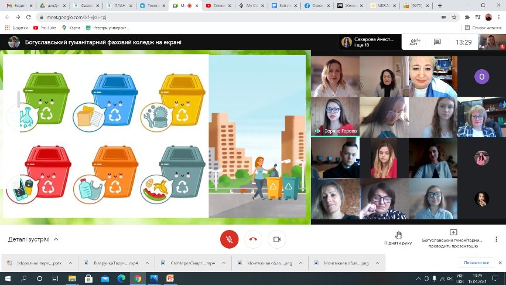Open the participants list icon
506x285 pixels.
tap(415, 42)
